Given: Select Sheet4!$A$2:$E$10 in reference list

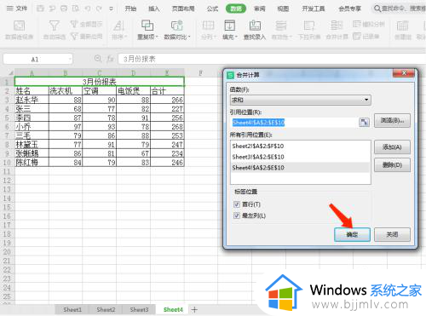Looking at the screenshot, I should pos(301,168).
